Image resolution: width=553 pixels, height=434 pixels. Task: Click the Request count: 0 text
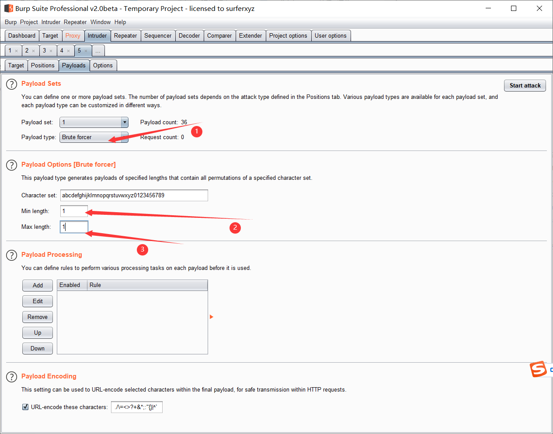(162, 137)
